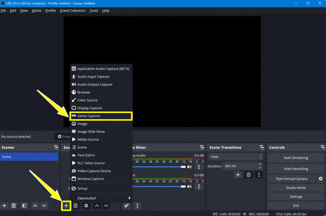Click Start Recording
The height and width of the screenshot is (216, 326).
(296, 169)
